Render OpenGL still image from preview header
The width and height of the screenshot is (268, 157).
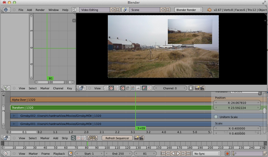(x=197, y=88)
